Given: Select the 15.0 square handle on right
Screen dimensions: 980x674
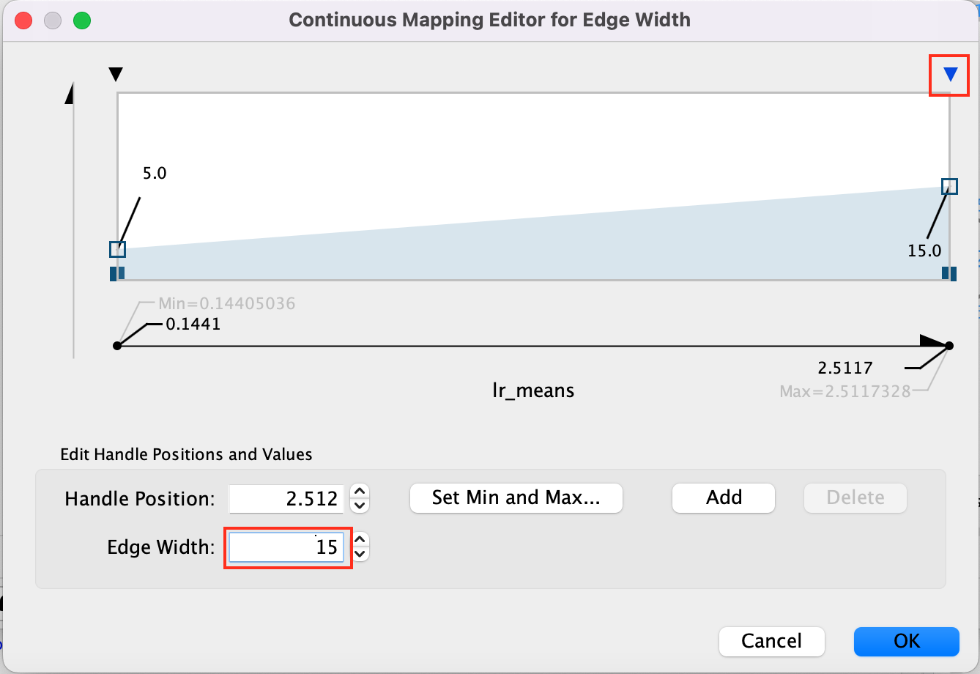Looking at the screenshot, I should pyautogui.click(x=949, y=186).
